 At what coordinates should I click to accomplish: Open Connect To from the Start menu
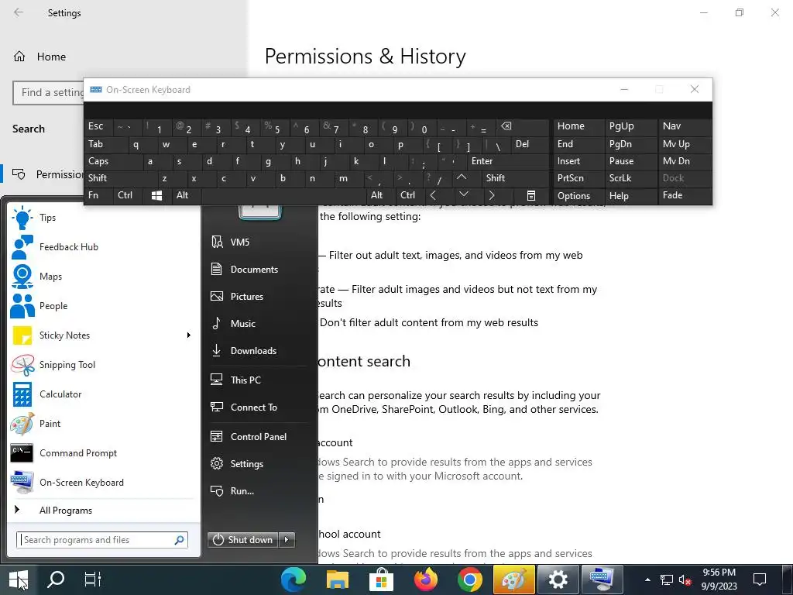pyautogui.click(x=258, y=408)
